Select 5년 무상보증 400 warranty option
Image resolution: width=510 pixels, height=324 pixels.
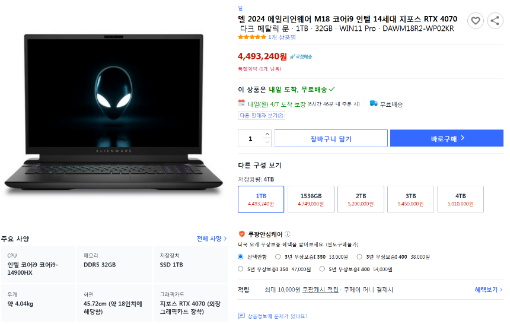pyautogui.click(x=322, y=269)
